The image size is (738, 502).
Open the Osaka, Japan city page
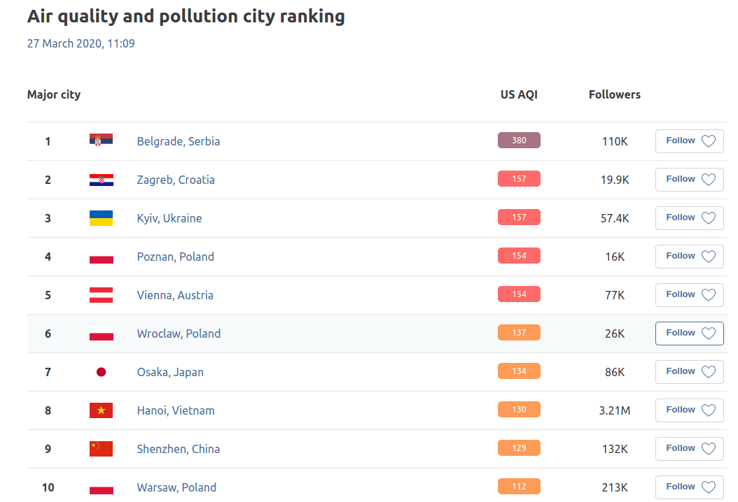(170, 372)
